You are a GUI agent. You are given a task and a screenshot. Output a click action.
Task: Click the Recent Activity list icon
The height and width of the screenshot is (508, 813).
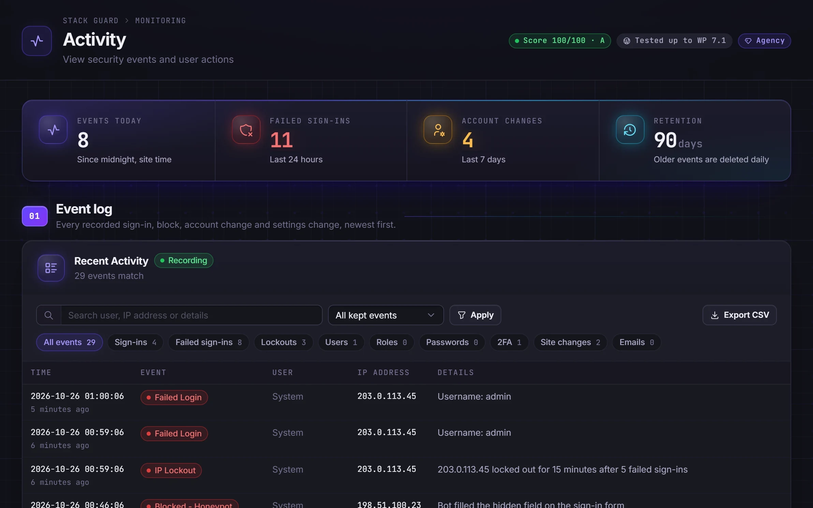click(x=51, y=268)
